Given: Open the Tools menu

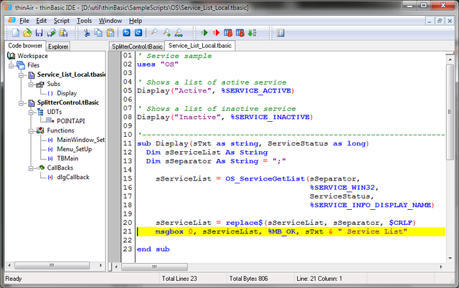Looking at the screenshot, I should tap(85, 21).
